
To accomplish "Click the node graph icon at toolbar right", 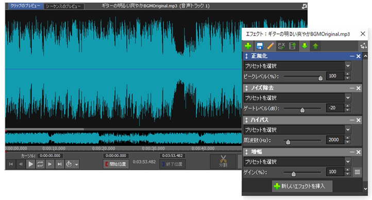I will point(363,46).
